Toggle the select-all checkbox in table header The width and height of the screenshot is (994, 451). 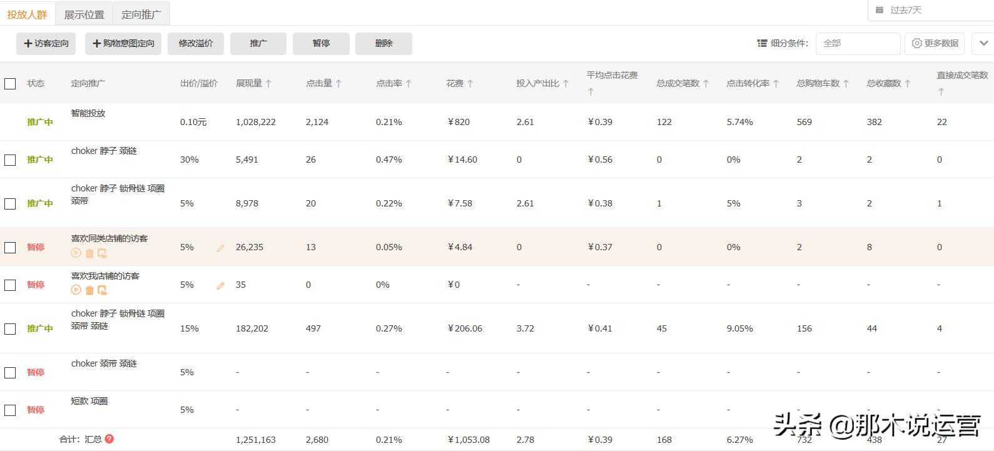(10, 83)
